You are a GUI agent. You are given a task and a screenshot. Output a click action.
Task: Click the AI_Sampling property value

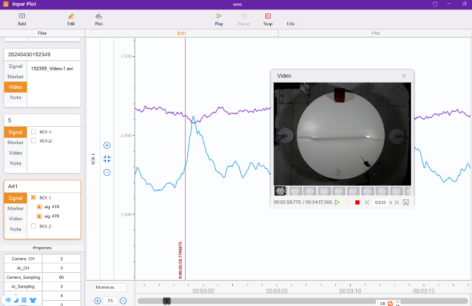click(x=61, y=287)
